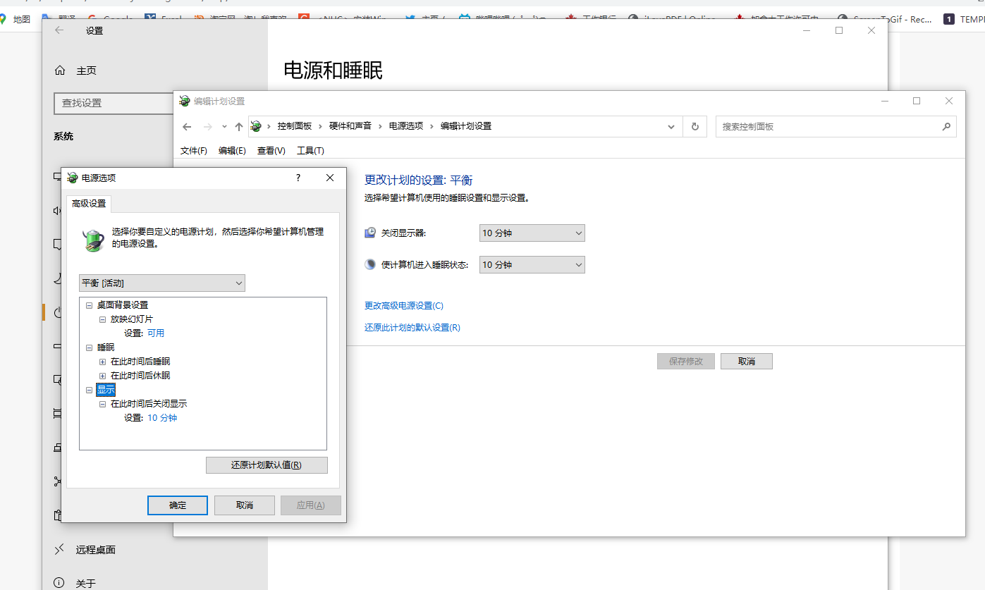Open the 工具(T) menu
Screen dimensions: 985x590
click(x=310, y=151)
